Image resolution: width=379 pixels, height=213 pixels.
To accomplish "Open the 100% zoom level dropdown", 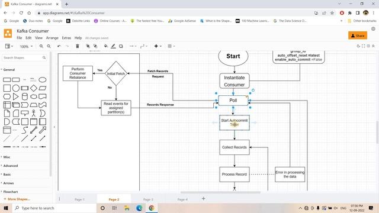I will tap(26, 46).
